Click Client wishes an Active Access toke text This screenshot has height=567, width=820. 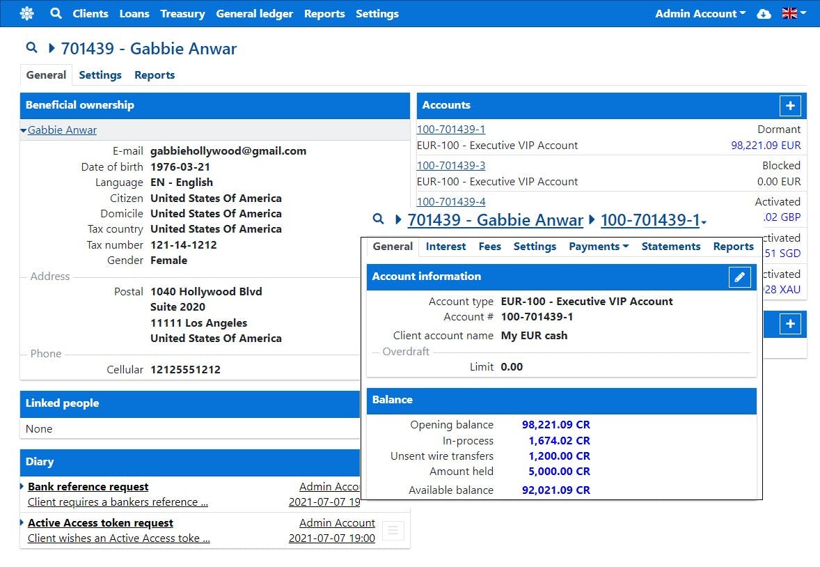click(119, 538)
